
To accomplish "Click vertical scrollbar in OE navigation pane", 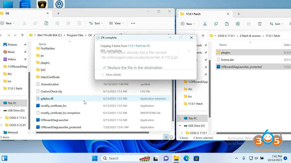I will (x=29, y=100).
